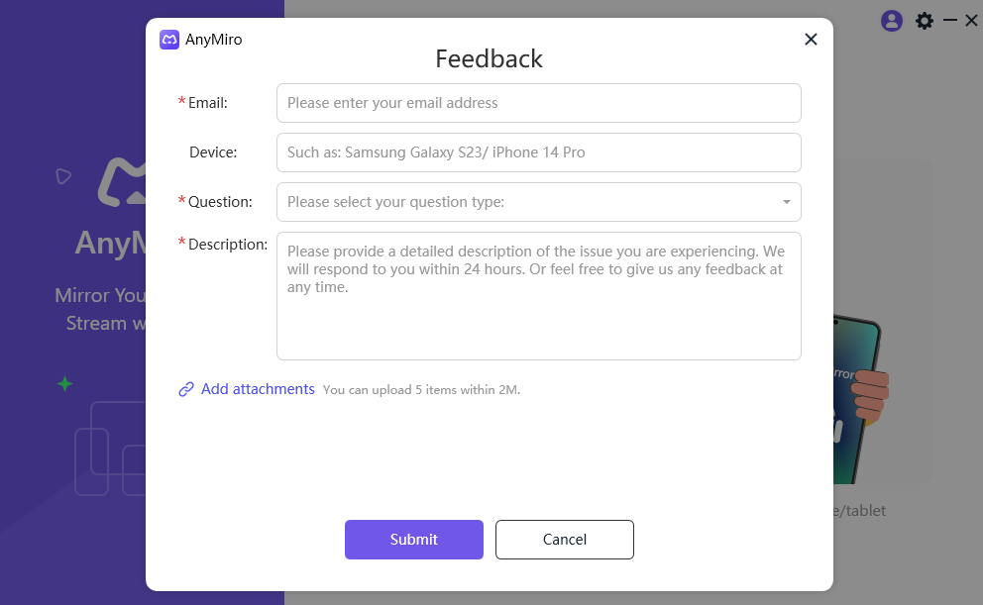
Task: Click the dropdown arrow in Question field
Action: pyautogui.click(x=786, y=202)
